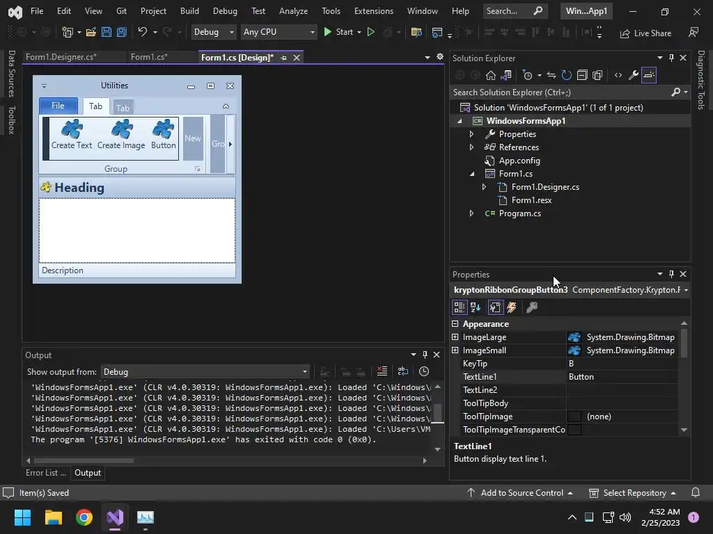The image size is (713, 534).
Task: Click the New Project toolbar icon
Action: click(x=68, y=32)
